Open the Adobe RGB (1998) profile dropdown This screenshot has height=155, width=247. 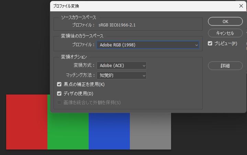coord(148,45)
